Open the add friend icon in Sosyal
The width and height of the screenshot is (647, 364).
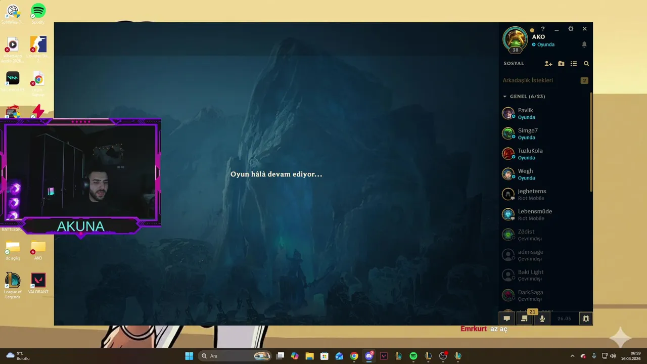(x=548, y=64)
